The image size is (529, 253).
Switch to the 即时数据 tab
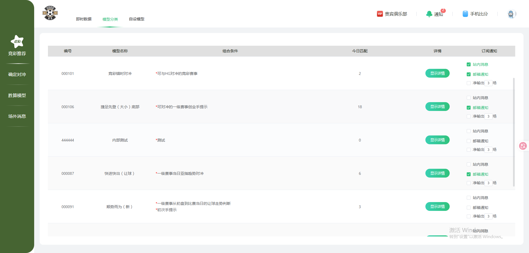coord(84,19)
